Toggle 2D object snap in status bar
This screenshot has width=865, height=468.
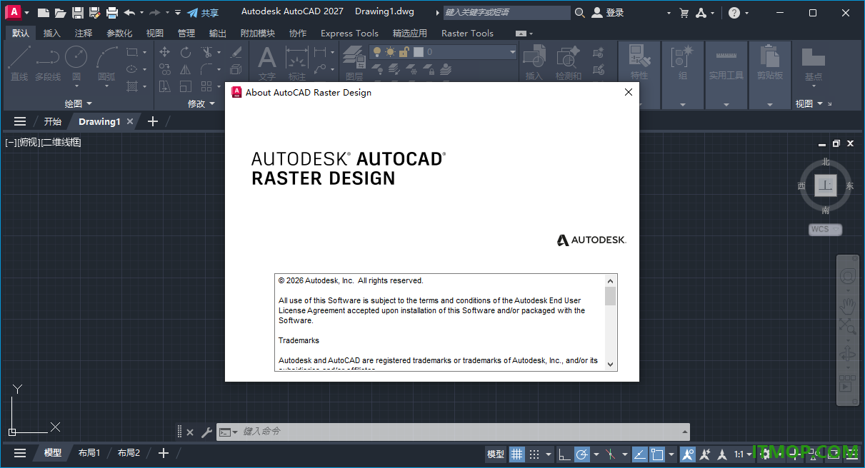click(x=658, y=454)
